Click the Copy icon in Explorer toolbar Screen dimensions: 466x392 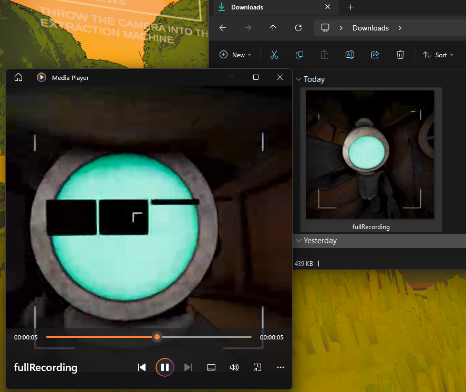click(x=299, y=55)
